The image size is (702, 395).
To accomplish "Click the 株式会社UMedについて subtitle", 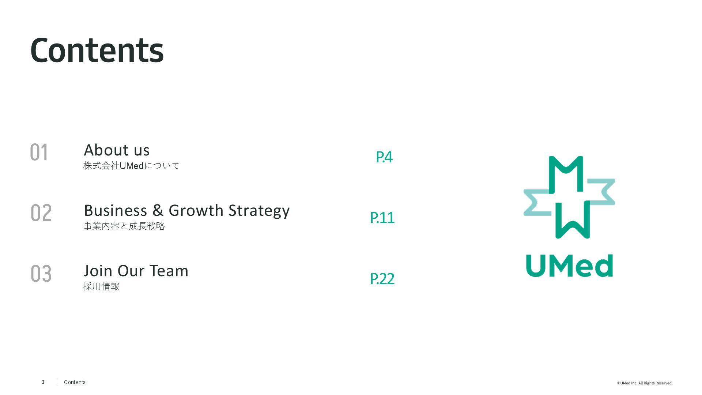I will coord(131,166).
